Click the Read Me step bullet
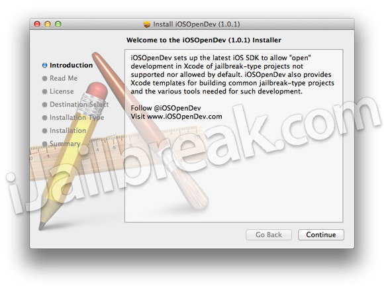384x290 pixels. 44,78
